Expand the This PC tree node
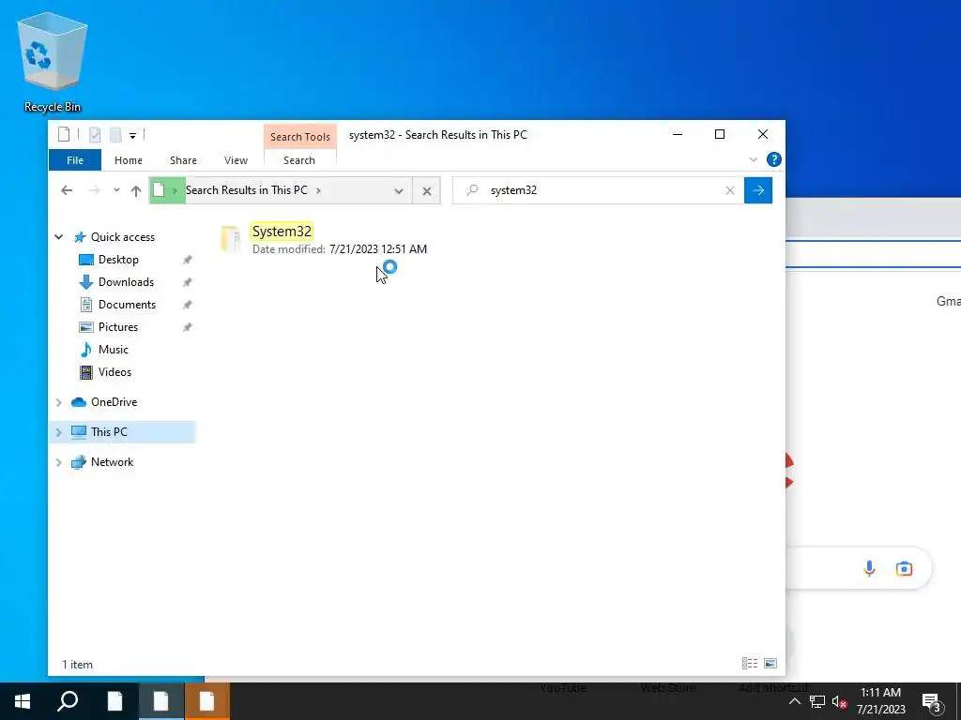 coord(59,432)
